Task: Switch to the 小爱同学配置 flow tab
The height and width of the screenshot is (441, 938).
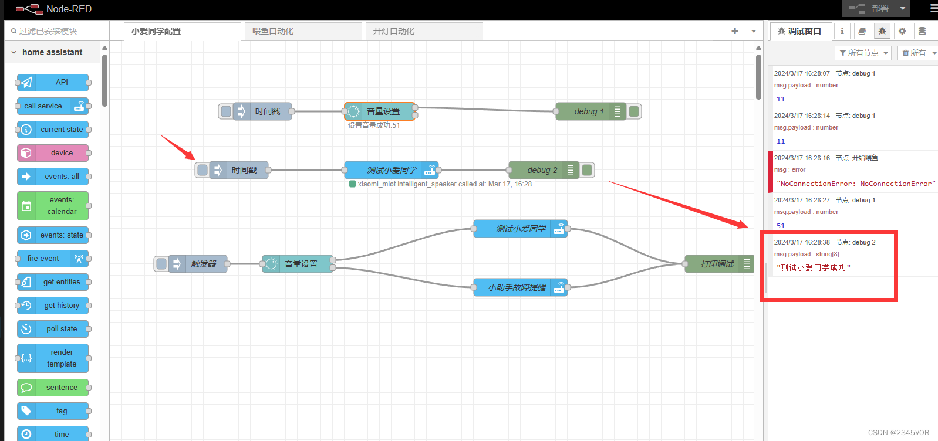Action: [x=183, y=31]
